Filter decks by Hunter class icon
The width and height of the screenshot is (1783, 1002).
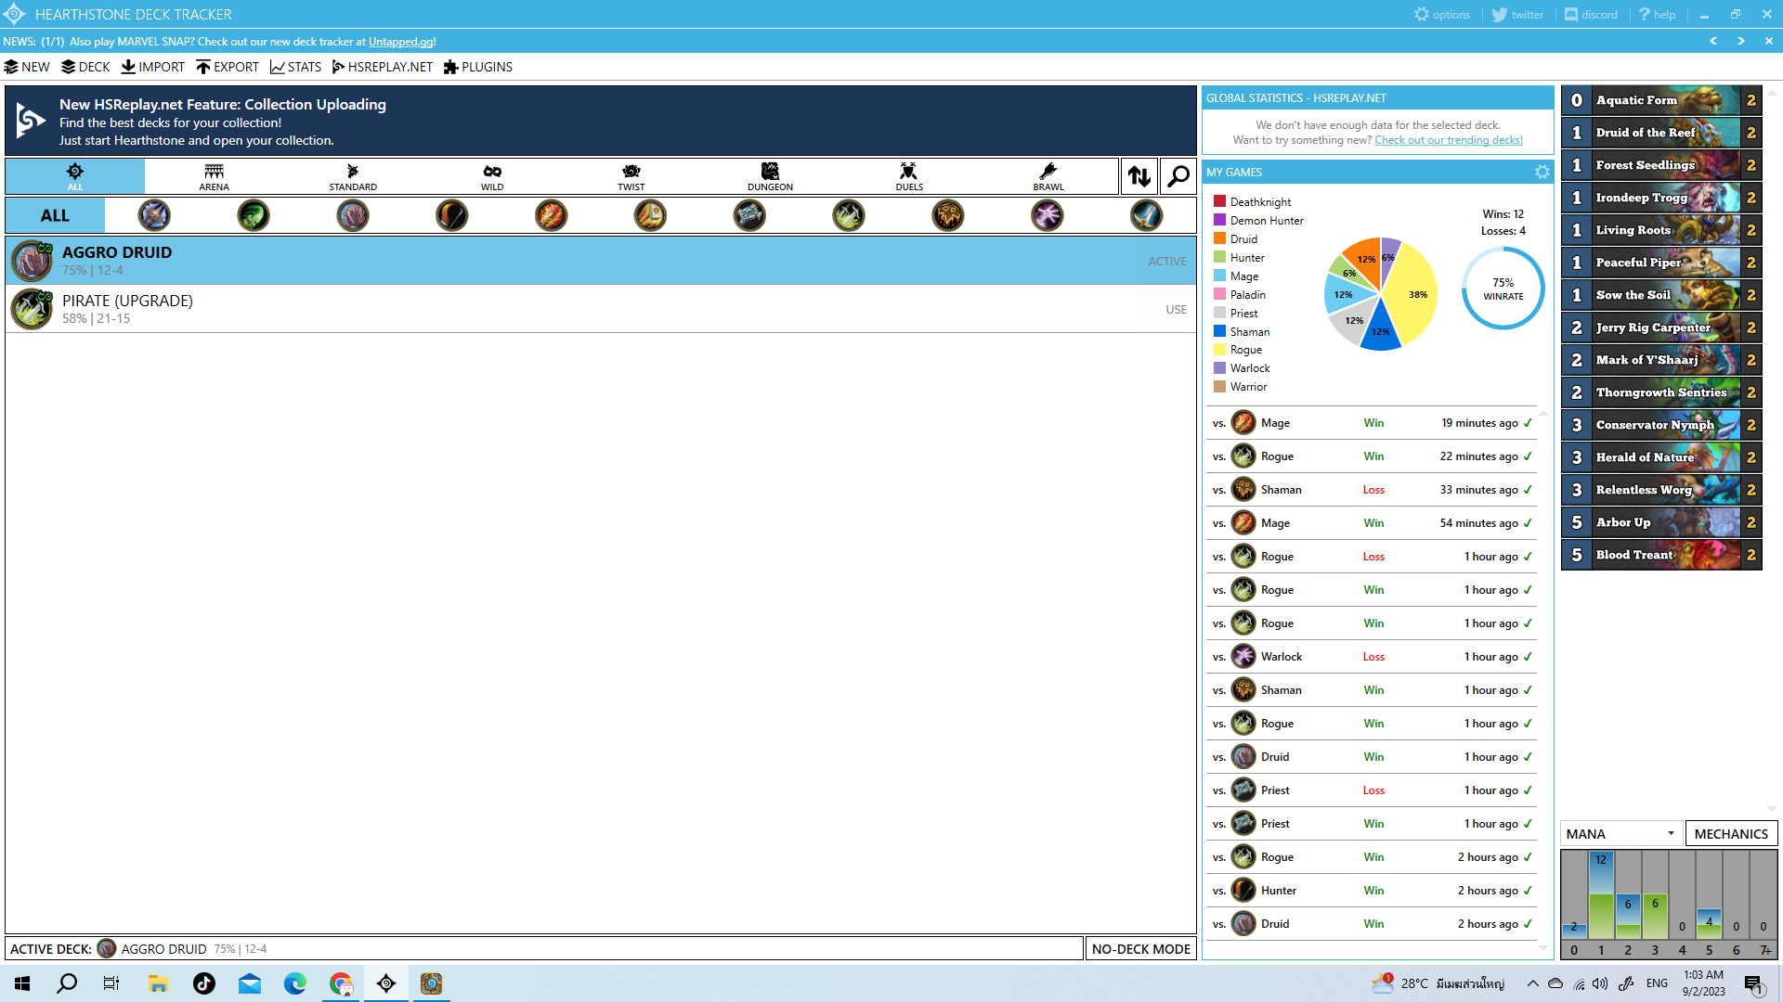point(452,215)
